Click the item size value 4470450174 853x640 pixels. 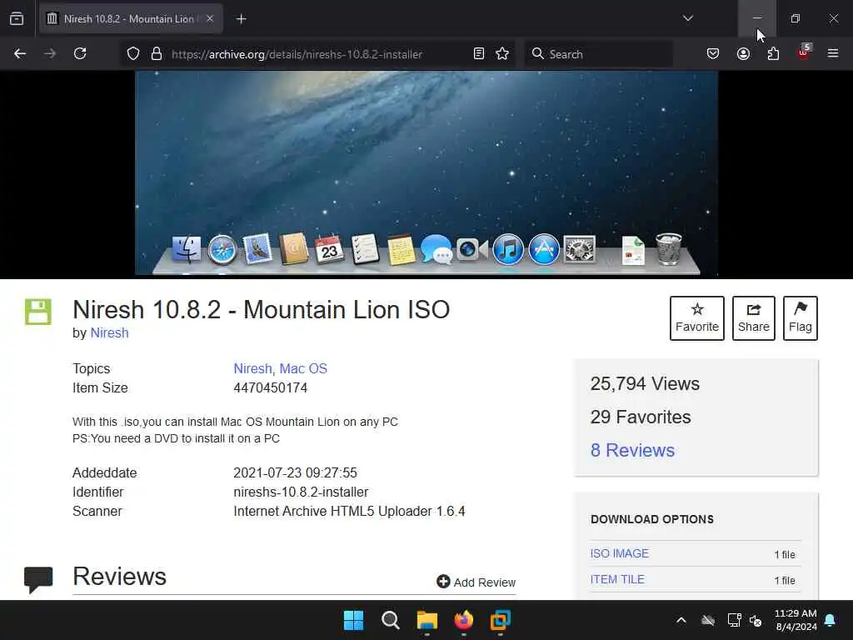(x=271, y=388)
